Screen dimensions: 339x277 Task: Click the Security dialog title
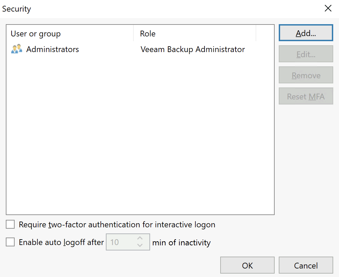click(x=16, y=9)
